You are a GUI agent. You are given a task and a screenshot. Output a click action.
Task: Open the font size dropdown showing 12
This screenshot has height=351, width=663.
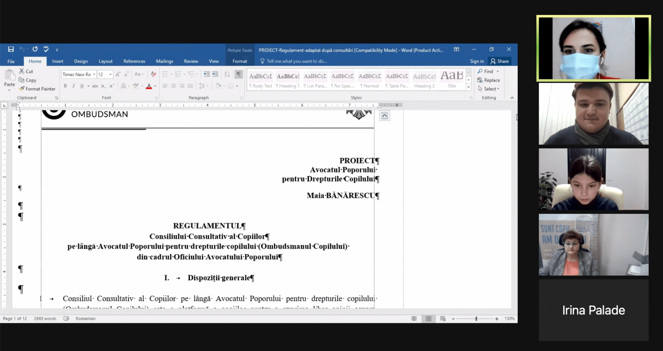point(105,74)
